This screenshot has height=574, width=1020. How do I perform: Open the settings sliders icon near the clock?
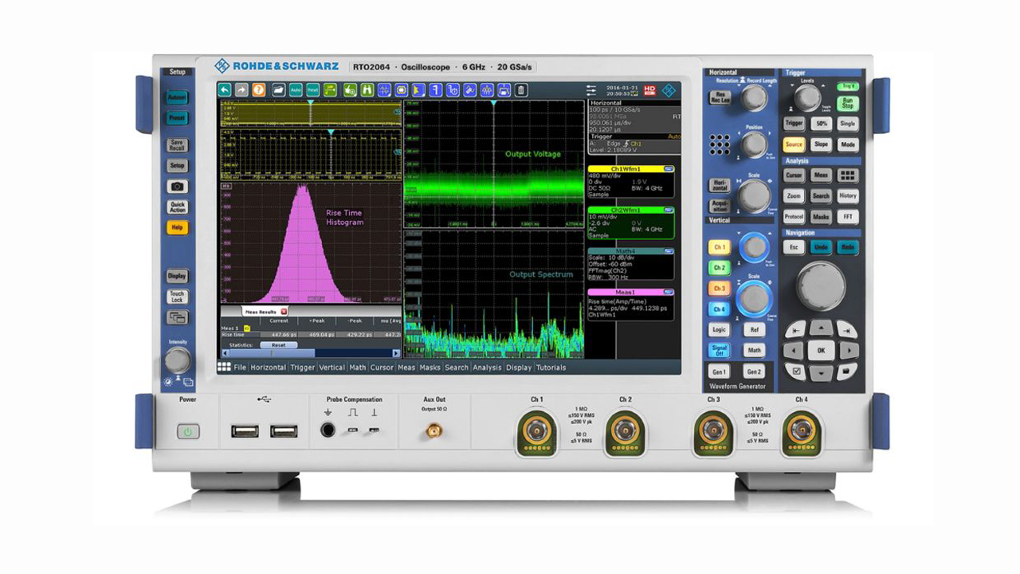click(591, 91)
